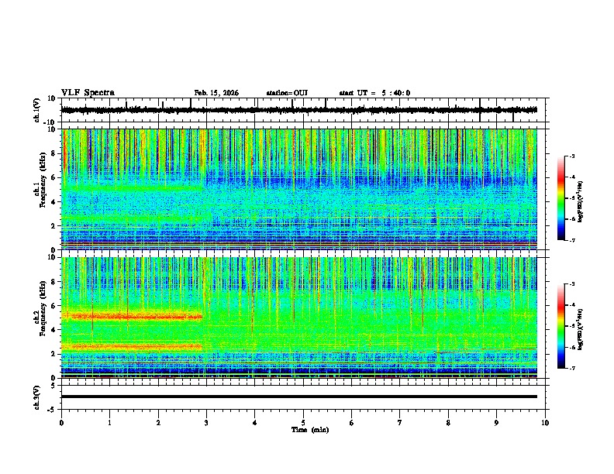Click the orange 2.6 kHz band in ch.2 spectrogram
Screen dimensions: 614x474
pos(132,346)
